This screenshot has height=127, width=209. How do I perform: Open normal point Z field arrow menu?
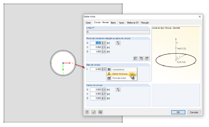(x=105, y=52)
